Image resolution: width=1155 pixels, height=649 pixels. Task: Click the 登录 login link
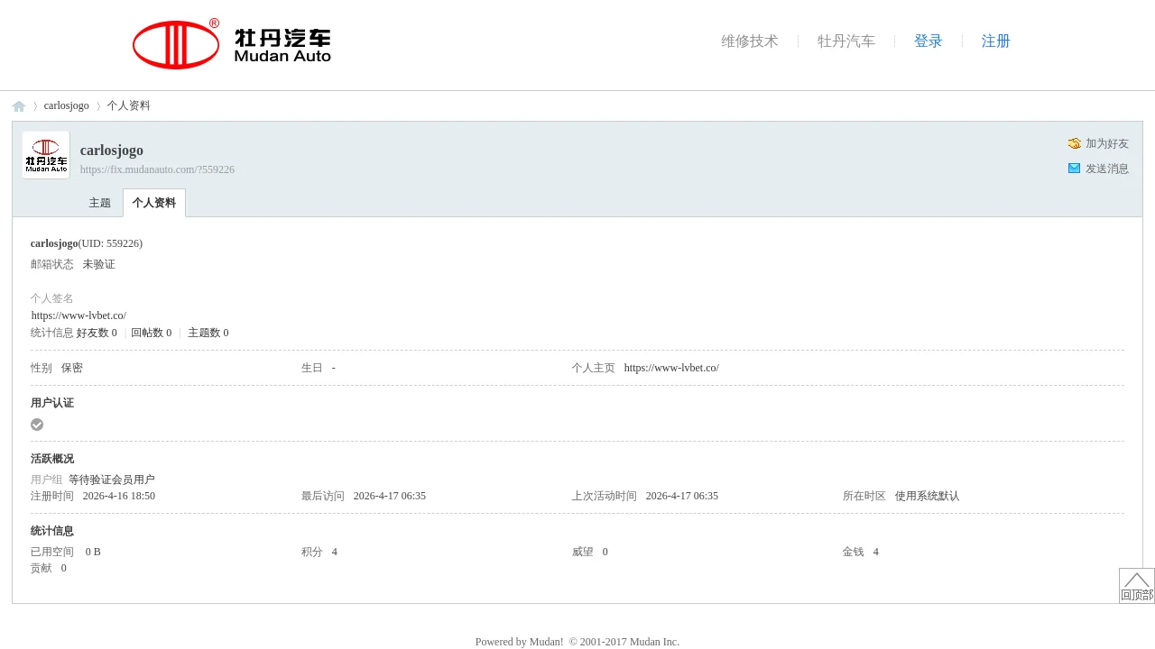(928, 41)
